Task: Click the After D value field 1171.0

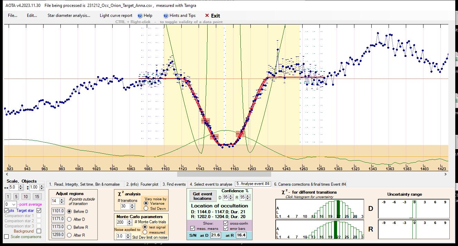Action: (58, 219)
